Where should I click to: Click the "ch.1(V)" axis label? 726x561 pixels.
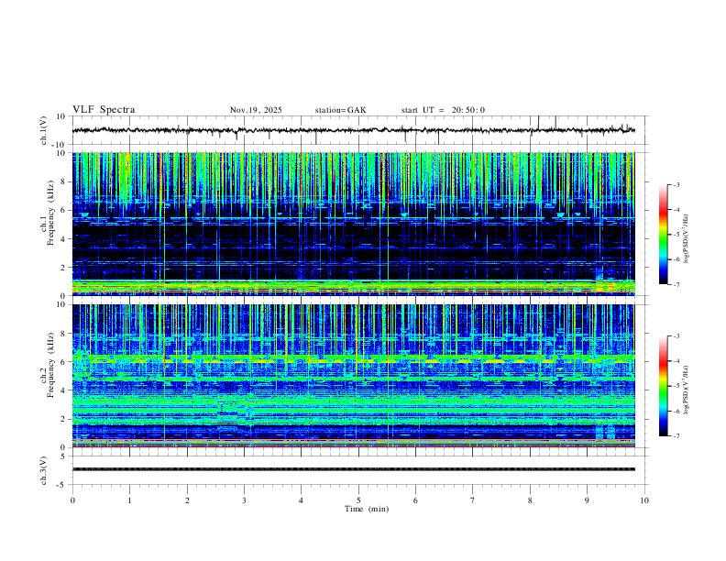[x=44, y=130]
